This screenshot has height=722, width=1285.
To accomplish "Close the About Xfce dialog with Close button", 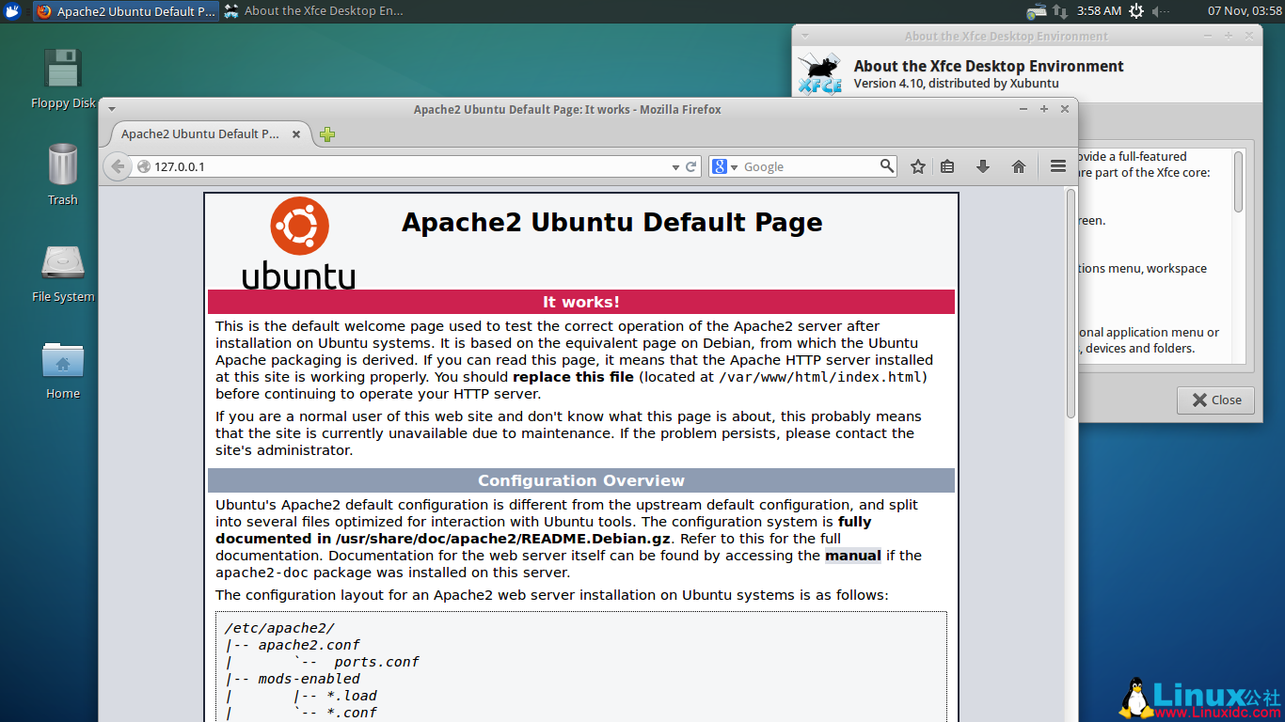I will click(x=1214, y=400).
